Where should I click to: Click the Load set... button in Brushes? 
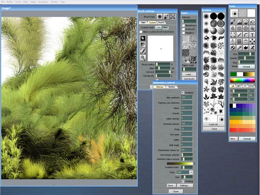214,124
